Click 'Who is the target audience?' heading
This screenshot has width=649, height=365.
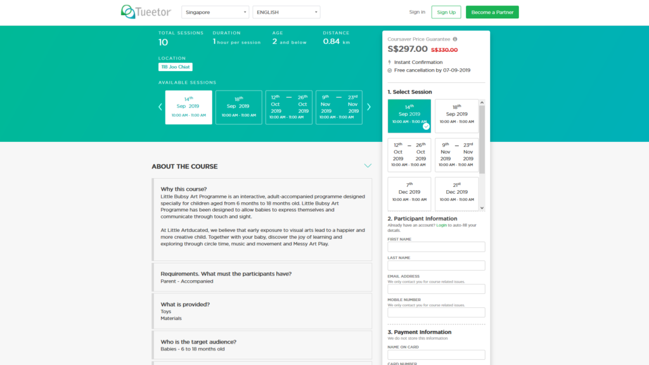pos(198,342)
